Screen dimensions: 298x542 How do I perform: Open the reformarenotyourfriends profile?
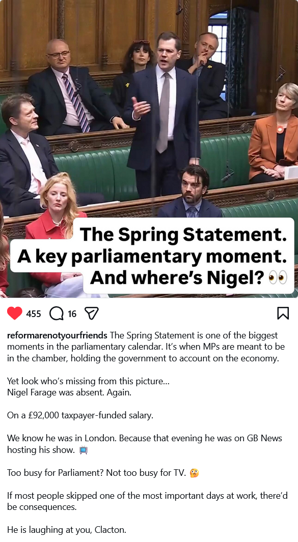(57, 335)
